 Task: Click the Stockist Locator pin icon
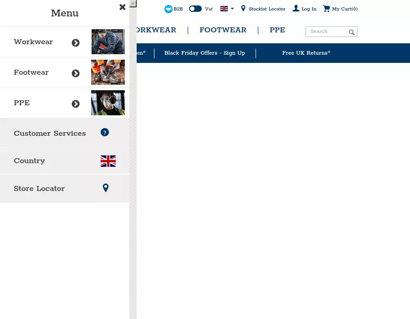[243, 9]
